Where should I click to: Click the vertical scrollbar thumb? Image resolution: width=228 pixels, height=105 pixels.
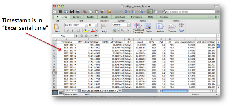click(218, 46)
